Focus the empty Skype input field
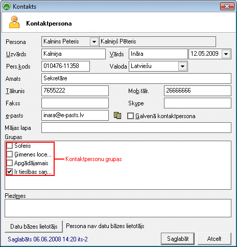Viewport: 237px width, 247px height. click(x=198, y=103)
